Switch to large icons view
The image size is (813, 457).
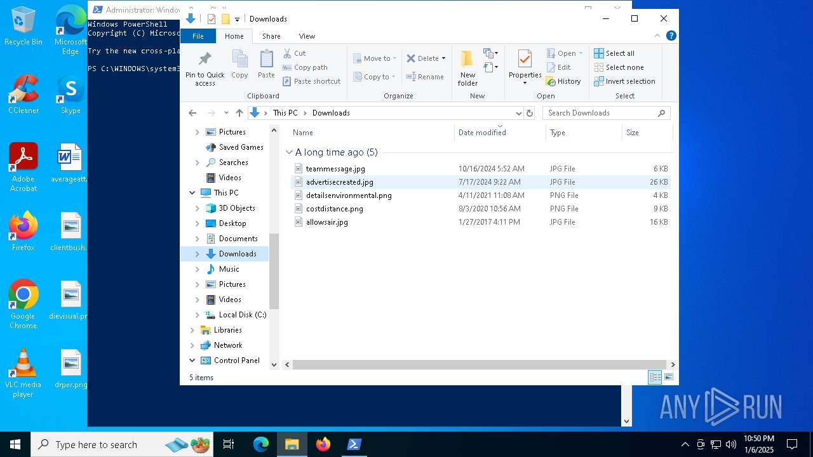668,377
